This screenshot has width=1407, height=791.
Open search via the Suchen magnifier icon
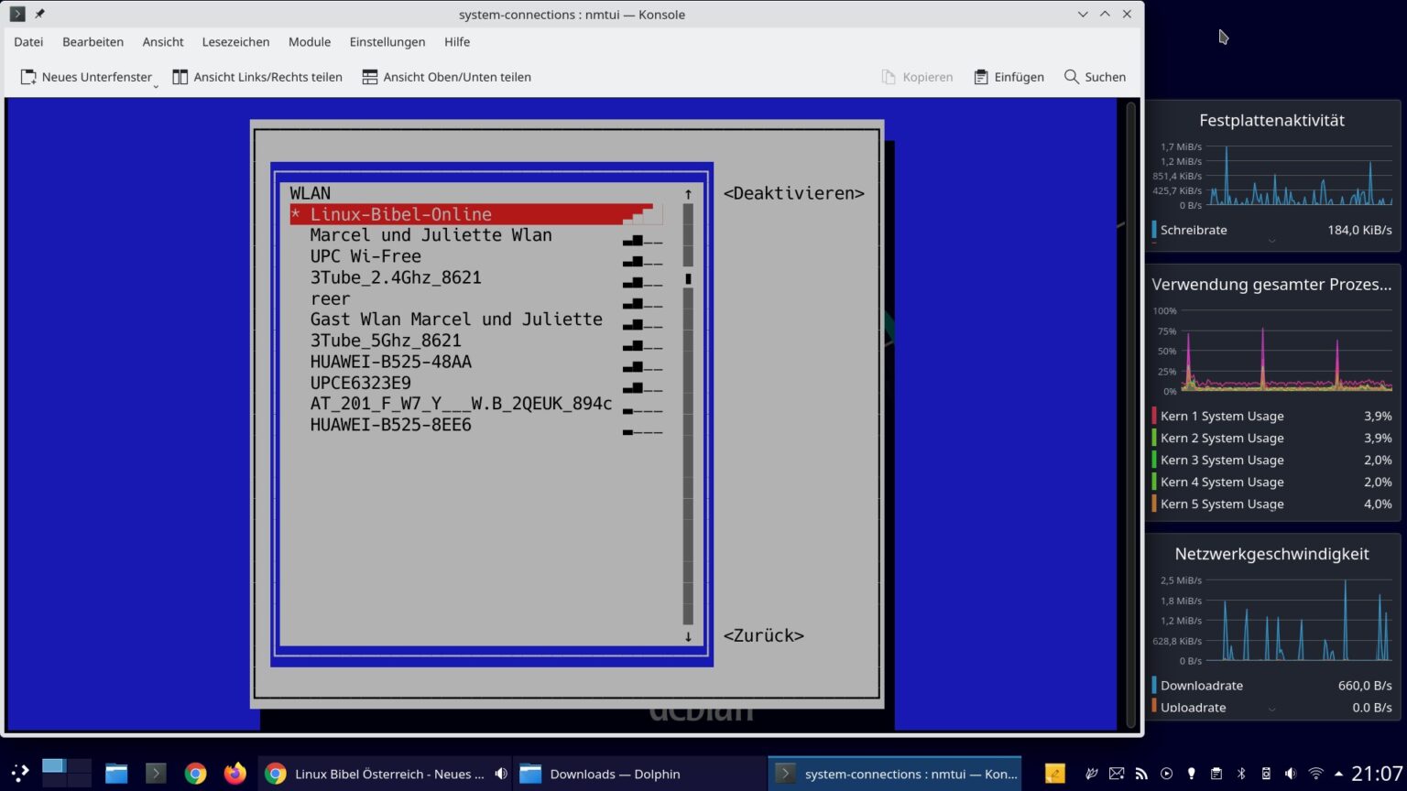pos(1071,77)
